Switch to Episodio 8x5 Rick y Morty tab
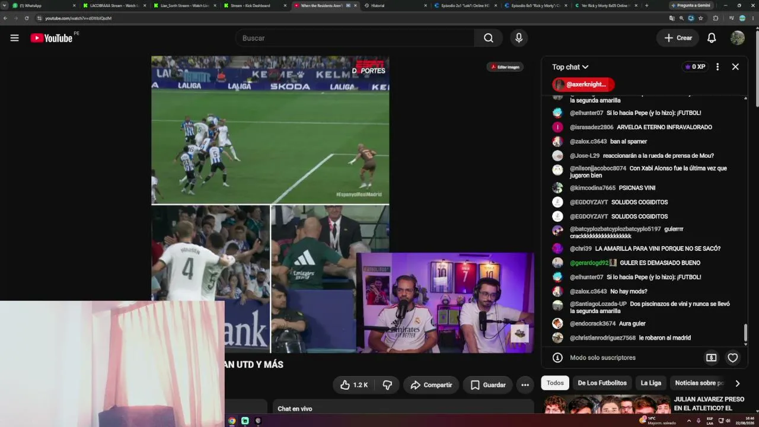 [x=535, y=5]
